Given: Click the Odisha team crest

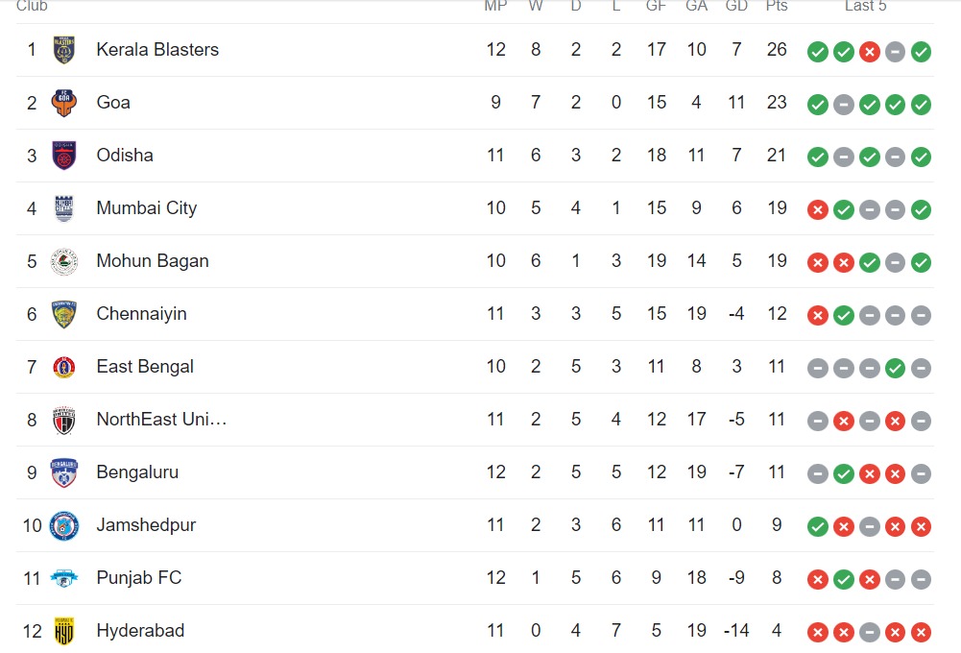Looking at the screenshot, I should (64, 156).
